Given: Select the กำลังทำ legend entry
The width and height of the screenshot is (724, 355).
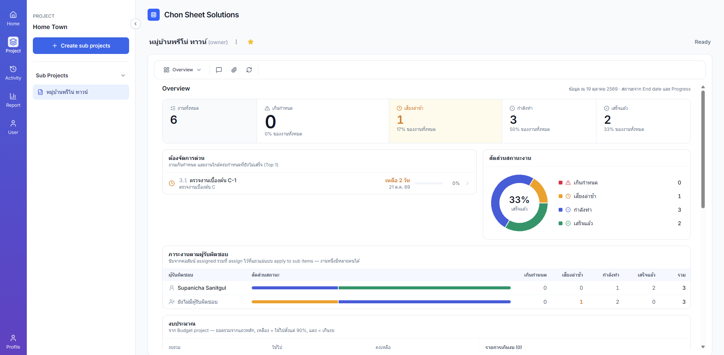Looking at the screenshot, I should click(x=620, y=210).
